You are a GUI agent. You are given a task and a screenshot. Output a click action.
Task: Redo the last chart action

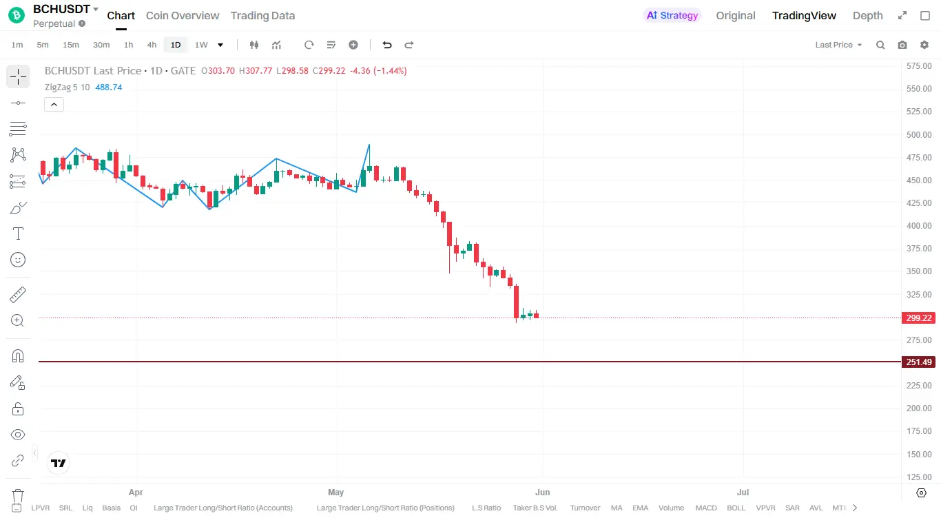(x=409, y=45)
